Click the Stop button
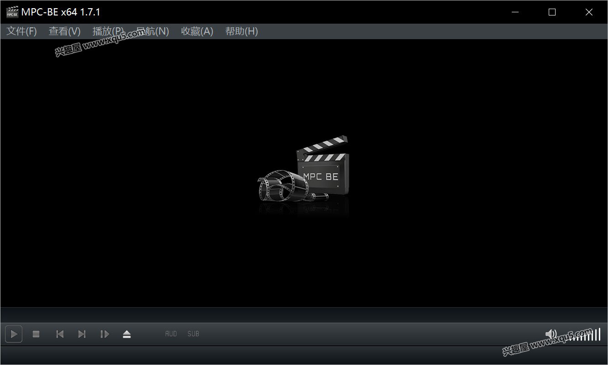608x365 pixels. coord(36,334)
